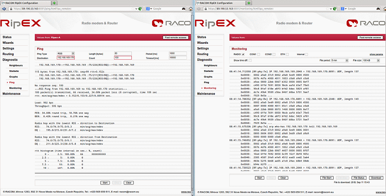Open a new tab in right window

tap(249, 3)
